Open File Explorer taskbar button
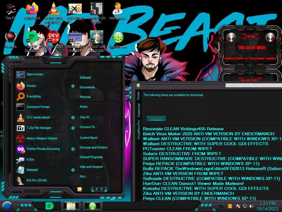The width and height of the screenshot is (282, 212). point(71,206)
